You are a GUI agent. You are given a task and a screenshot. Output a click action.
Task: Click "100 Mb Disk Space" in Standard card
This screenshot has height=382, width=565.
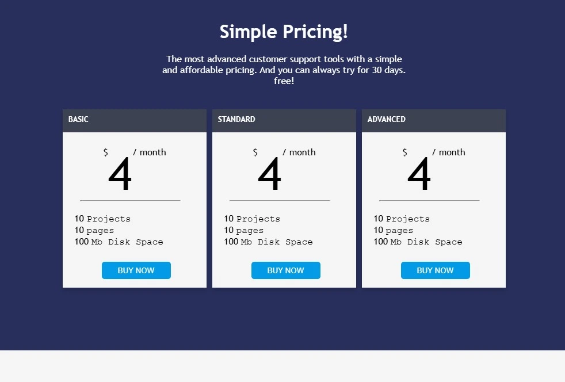[x=268, y=242]
